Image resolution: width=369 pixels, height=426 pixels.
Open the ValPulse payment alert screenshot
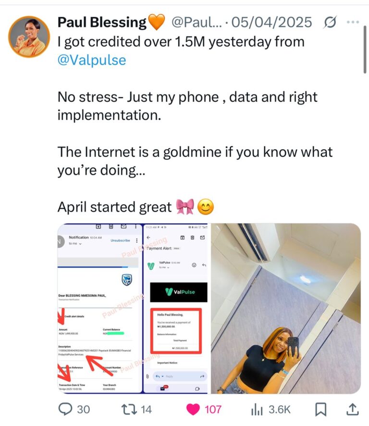click(176, 308)
